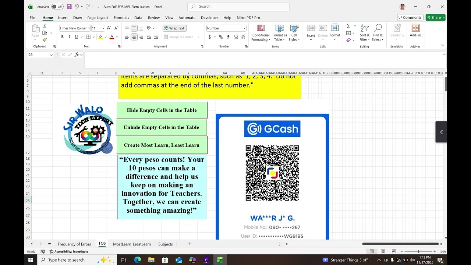This screenshot has width=471, height=265.
Task: Undo the last action
Action: (x=77, y=7)
